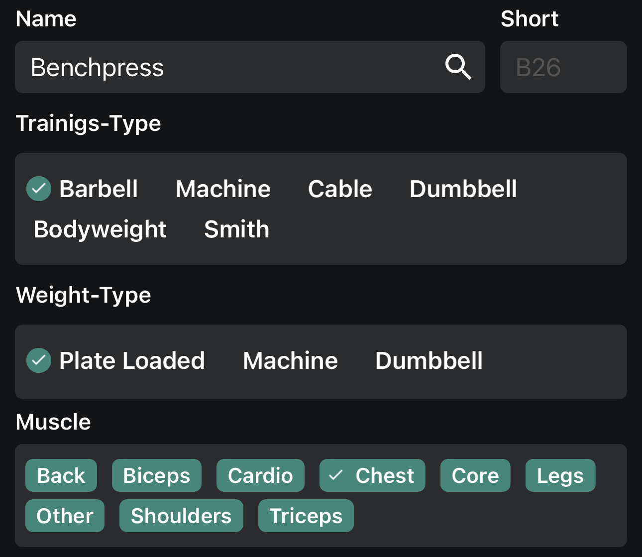Click the Short code input field
The width and height of the screenshot is (642, 557).
563,67
